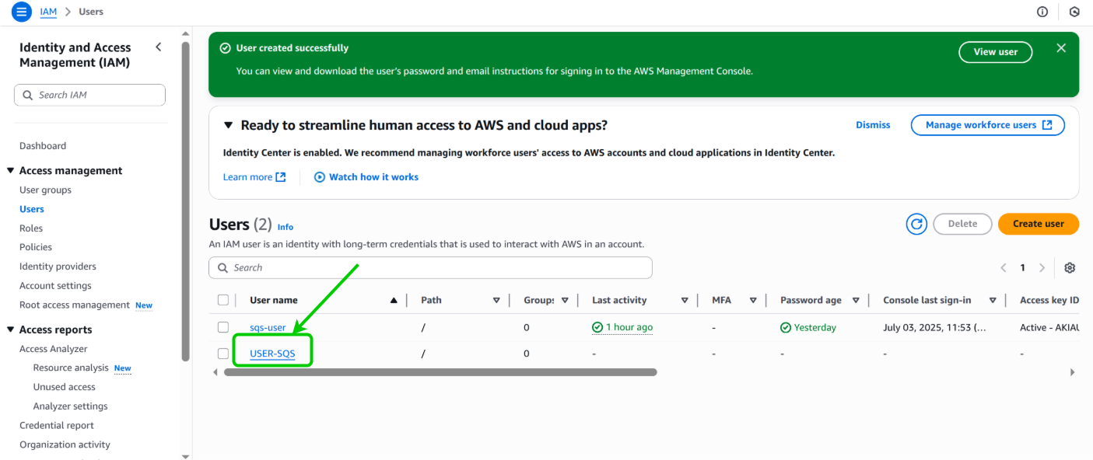Open Account settings in the sidebar
Viewport: 1093px width, 460px height.
coord(55,286)
